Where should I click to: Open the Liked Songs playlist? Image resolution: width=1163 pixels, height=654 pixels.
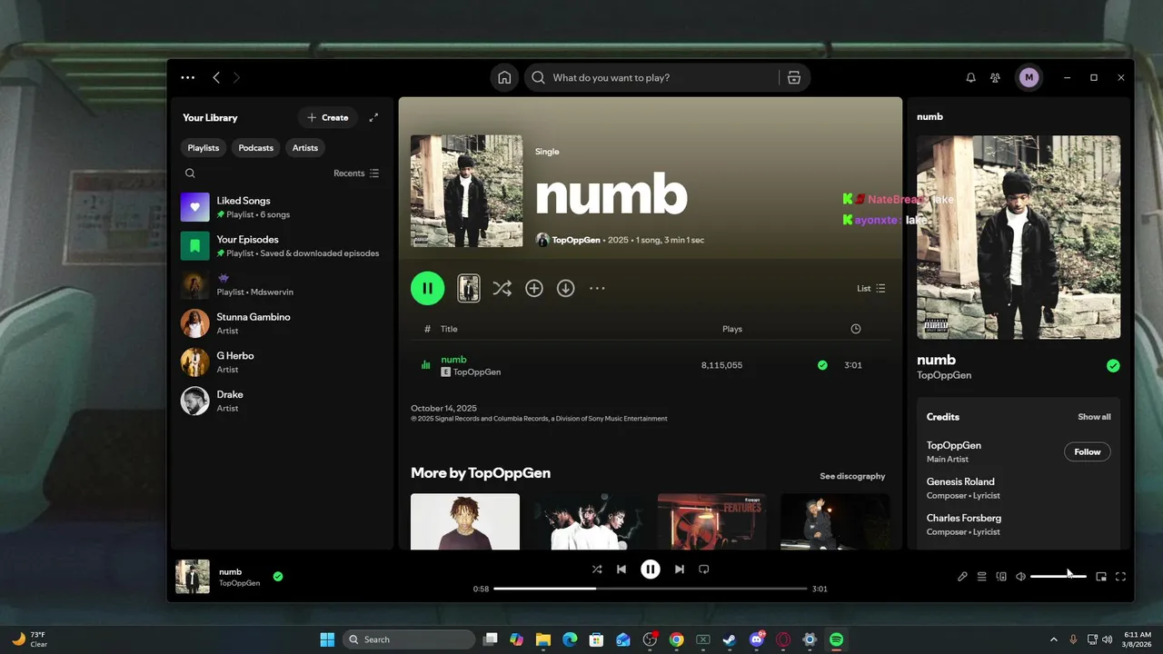coord(283,207)
